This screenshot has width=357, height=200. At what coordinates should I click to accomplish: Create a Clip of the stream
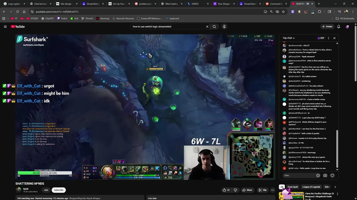[262, 190]
